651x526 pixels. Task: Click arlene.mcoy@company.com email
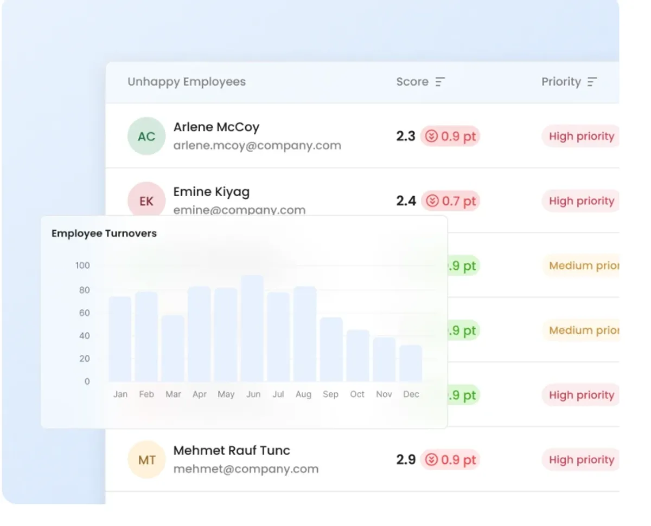pyautogui.click(x=257, y=145)
